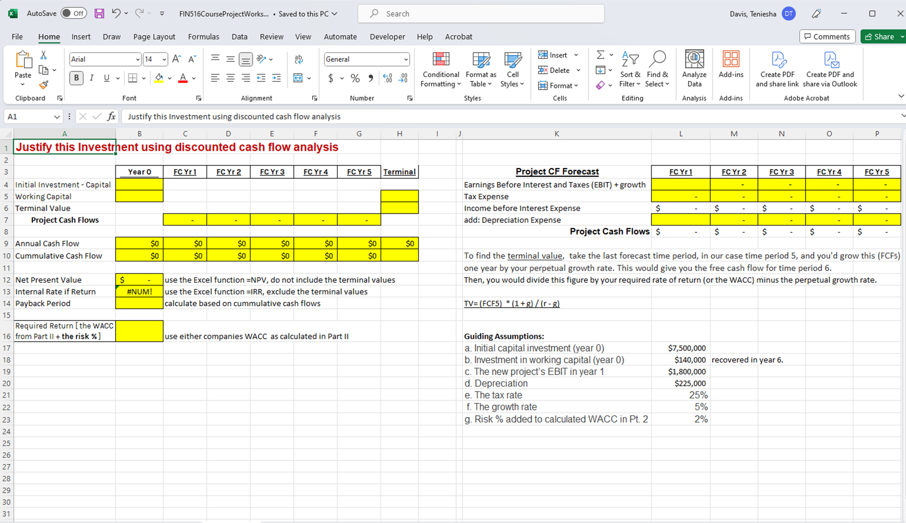Image resolution: width=906 pixels, height=523 pixels.
Task: Click the Orientation text angle icon
Action: [261, 59]
